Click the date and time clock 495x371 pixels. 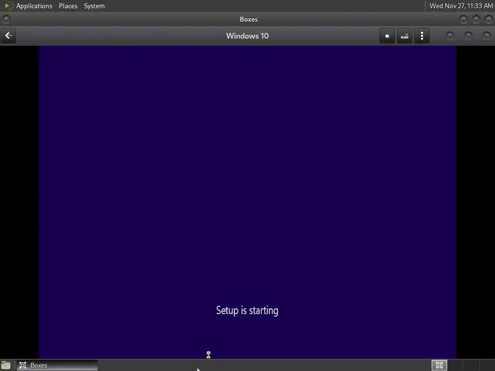(461, 6)
